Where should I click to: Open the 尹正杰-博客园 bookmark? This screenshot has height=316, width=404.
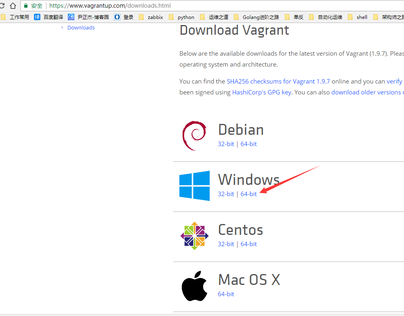point(88,17)
